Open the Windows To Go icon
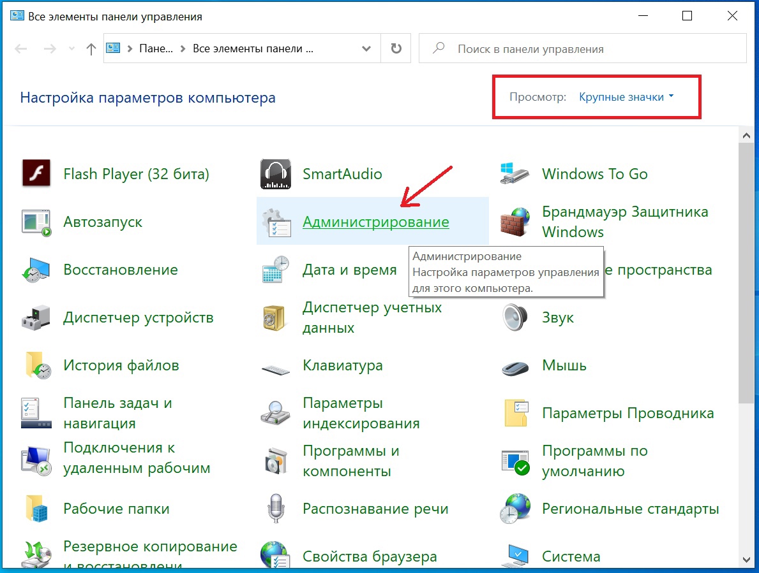Screen dimensions: 759x573 pos(515,174)
